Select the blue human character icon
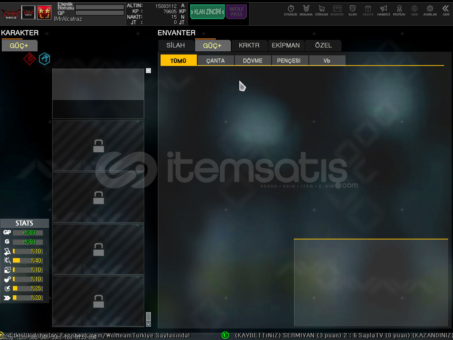 44,59
